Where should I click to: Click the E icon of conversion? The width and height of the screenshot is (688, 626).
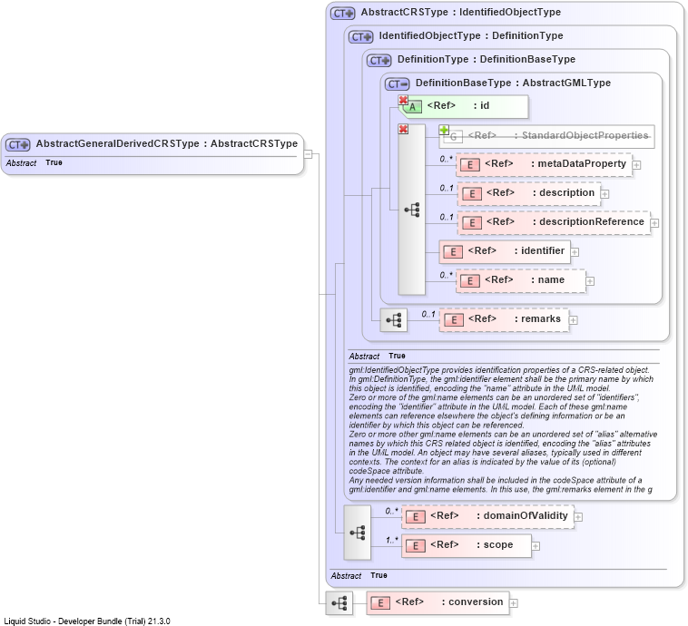380,602
